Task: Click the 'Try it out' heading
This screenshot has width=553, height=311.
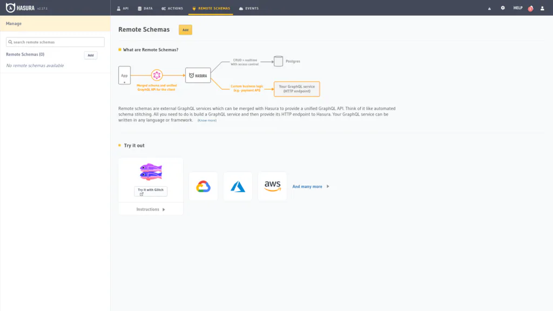Action: [134, 145]
